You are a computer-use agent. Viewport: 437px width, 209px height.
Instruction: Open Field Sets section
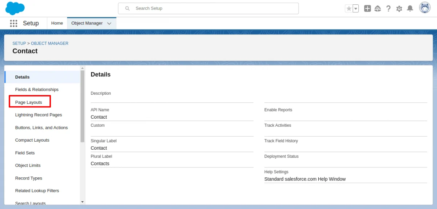[x=25, y=153]
